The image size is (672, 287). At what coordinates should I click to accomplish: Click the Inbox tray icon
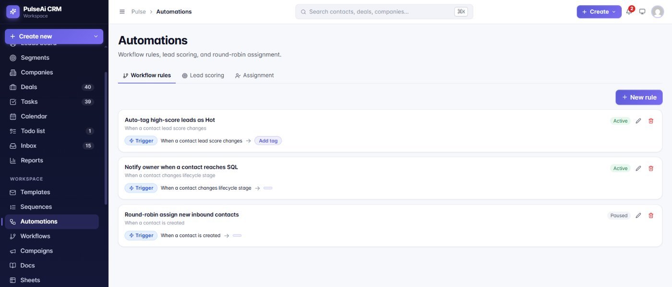[13, 146]
